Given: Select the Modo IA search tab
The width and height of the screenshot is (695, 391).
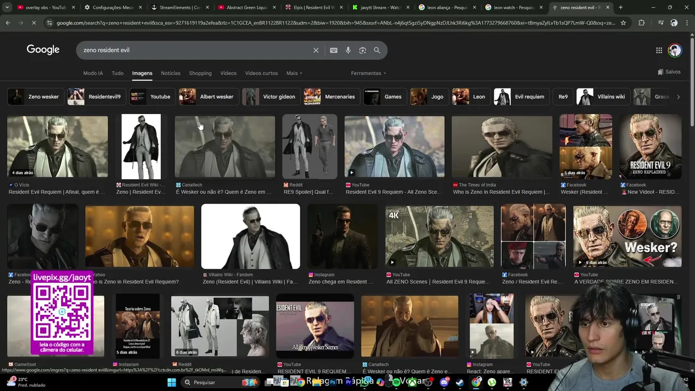Looking at the screenshot, I should (x=93, y=73).
